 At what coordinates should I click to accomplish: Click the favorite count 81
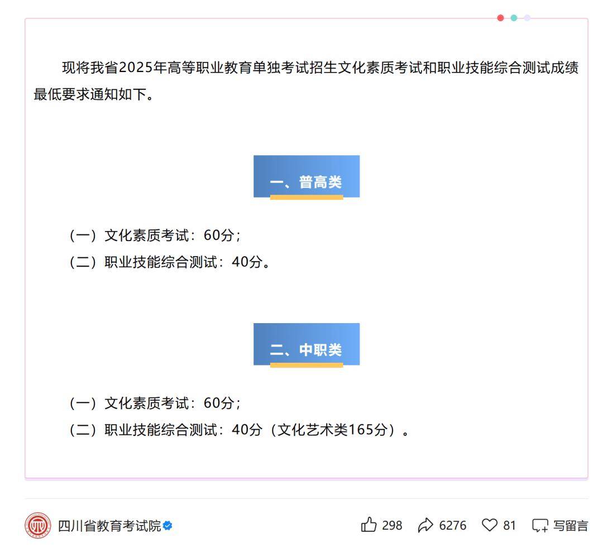tap(510, 526)
